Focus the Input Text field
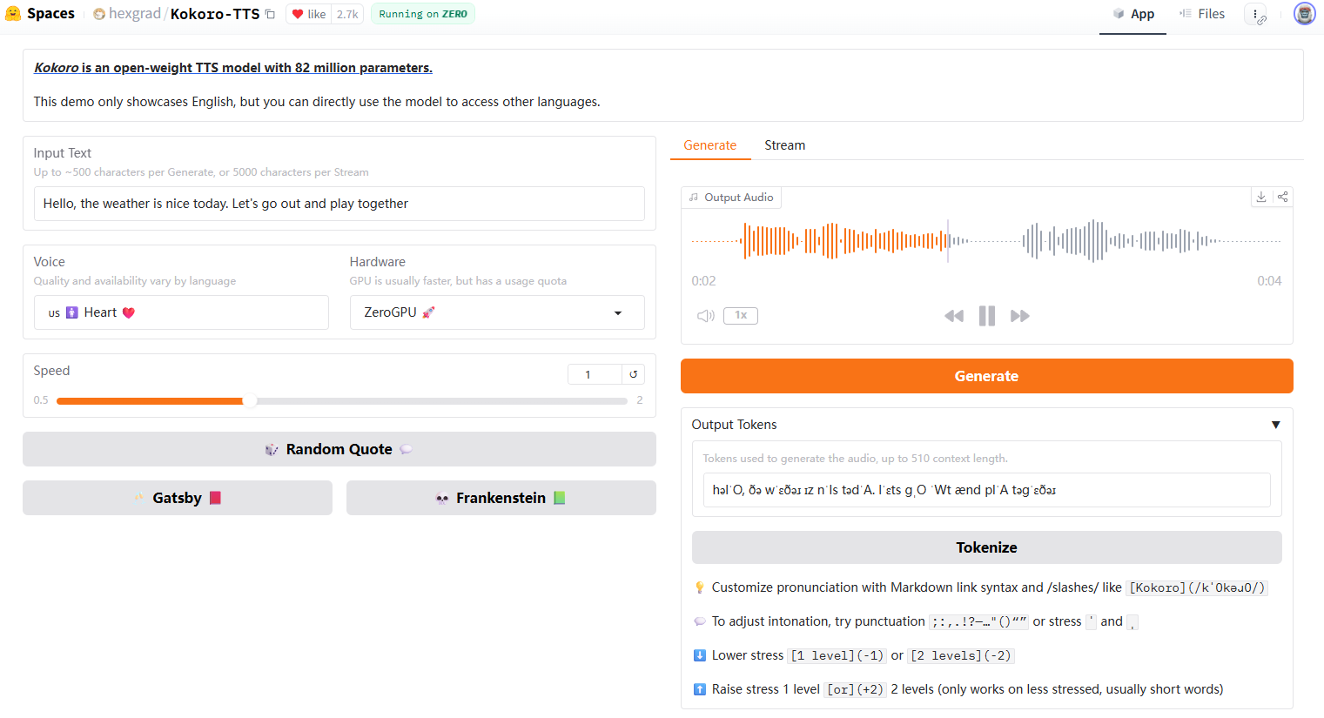The image size is (1324, 718). [339, 204]
